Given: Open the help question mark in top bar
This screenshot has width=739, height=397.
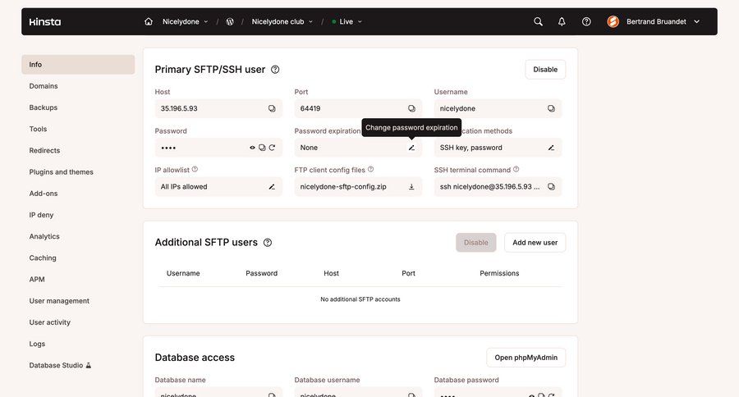Looking at the screenshot, I should pyautogui.click(x=586, y=21).
